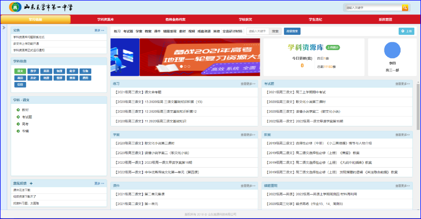Image resolution: width=421 pixels, height=219 pixels.
Task: Open the 学科资源库 navigation menu
Action: coord(105,19)
